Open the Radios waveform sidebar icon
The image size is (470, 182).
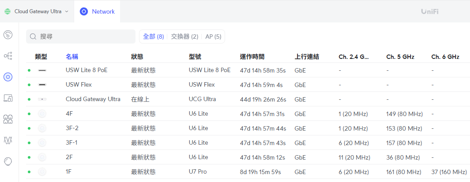point(8,140)
